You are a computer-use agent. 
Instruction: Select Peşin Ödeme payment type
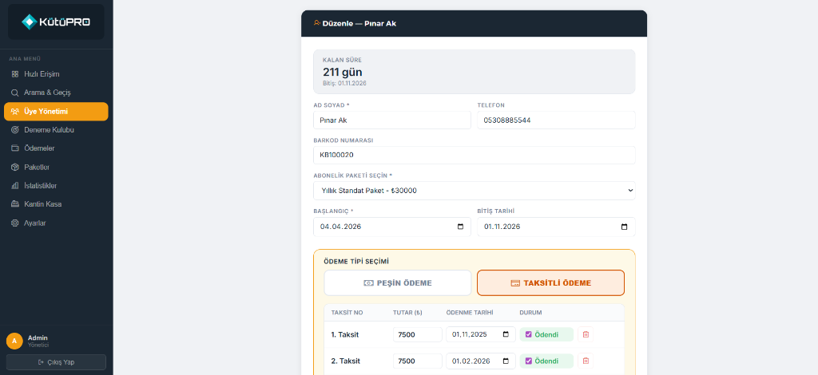pos(398,282)
